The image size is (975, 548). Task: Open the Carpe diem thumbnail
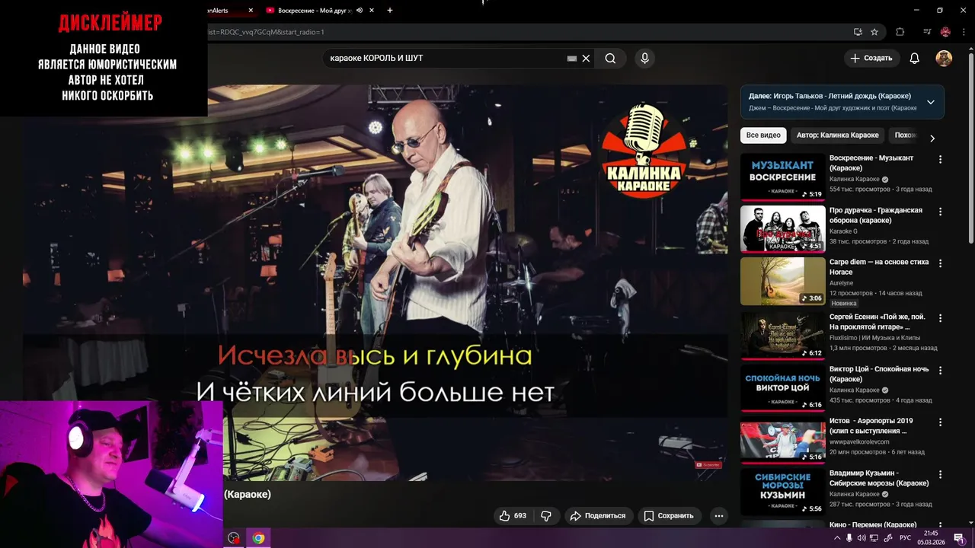point(783,281)
